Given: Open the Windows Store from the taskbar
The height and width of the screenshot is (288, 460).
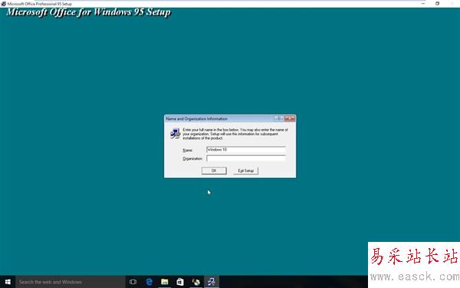Looking at the screenshot, I should [180, 282].
